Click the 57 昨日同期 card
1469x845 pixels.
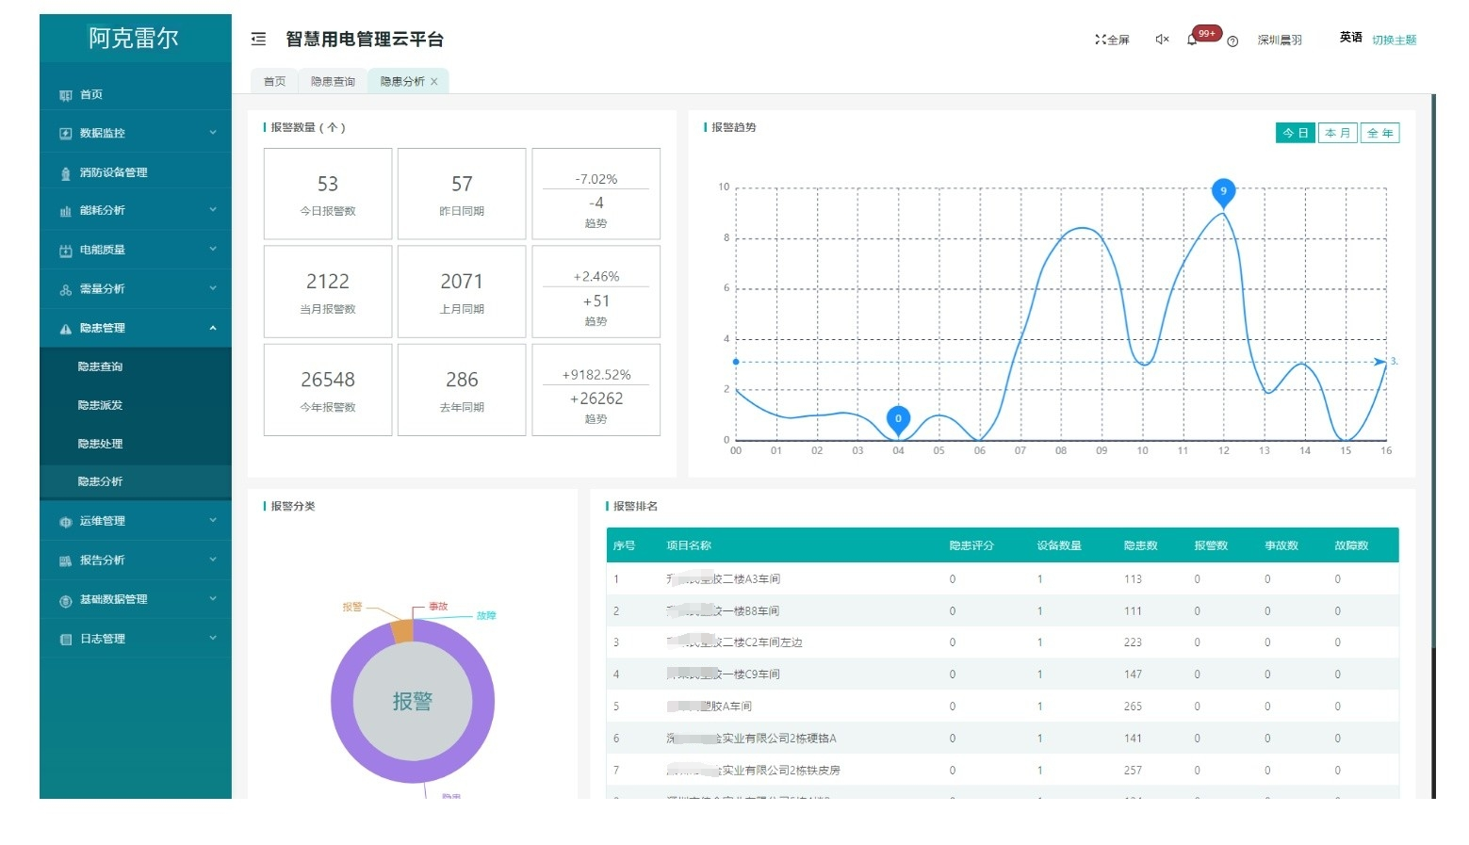pyautogui.click(x=462, y=193)
